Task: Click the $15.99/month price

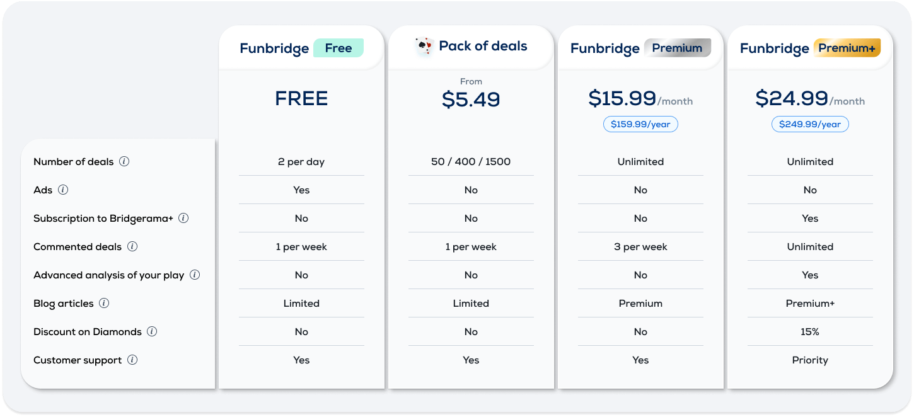Action: coord(640,98)
